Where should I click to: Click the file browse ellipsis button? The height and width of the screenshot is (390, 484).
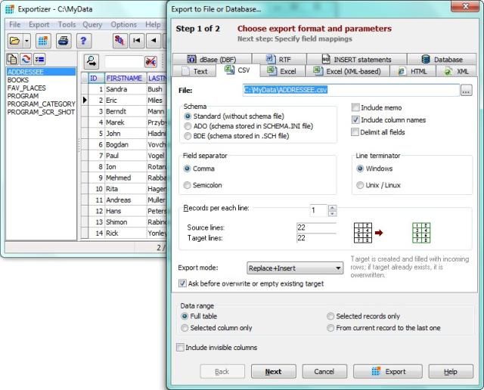coord(466,91)
